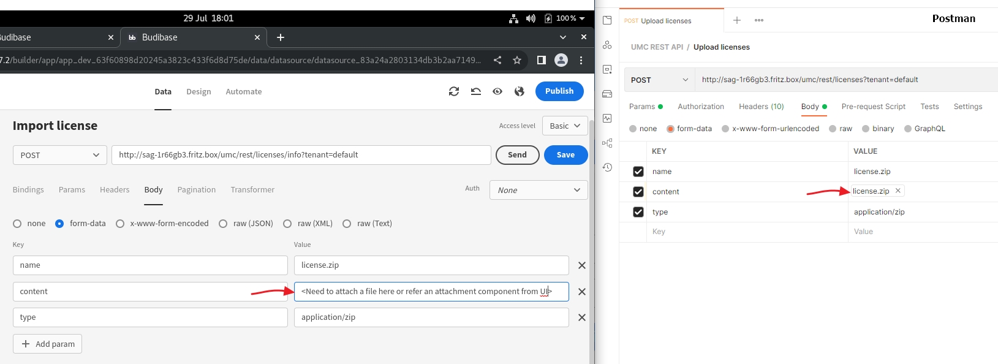Open the Postman Flows sidebar icon

pos(607,143)
